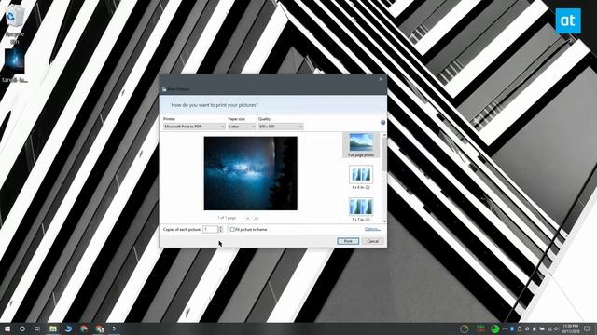
Task: Click the blue help icon in the print dialog
Action: [382, 122]
